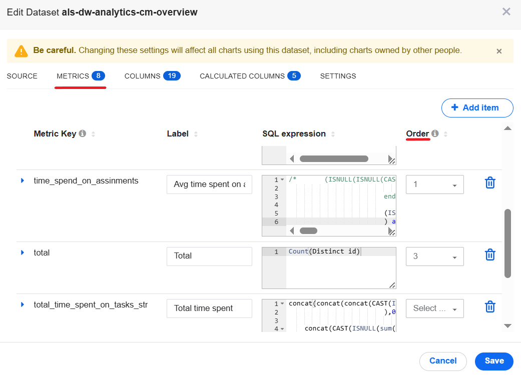Click the time_spend_on_assinments metric key text

click(86, 181)
